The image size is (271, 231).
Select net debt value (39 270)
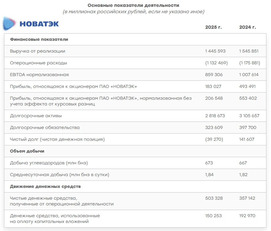214,139
